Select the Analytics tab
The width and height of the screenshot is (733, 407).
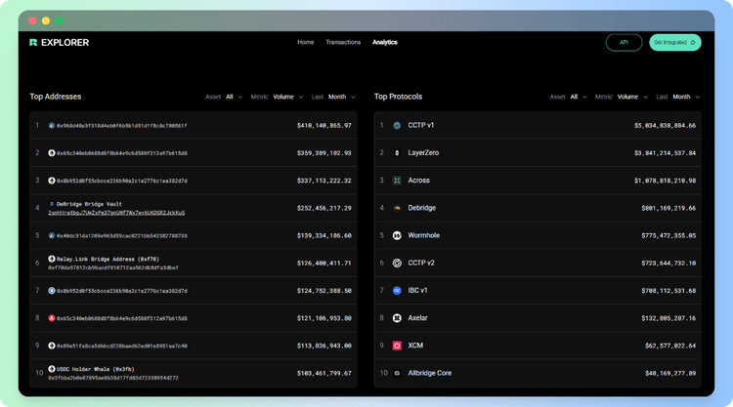pyautogui.click(x=385, y=43)
